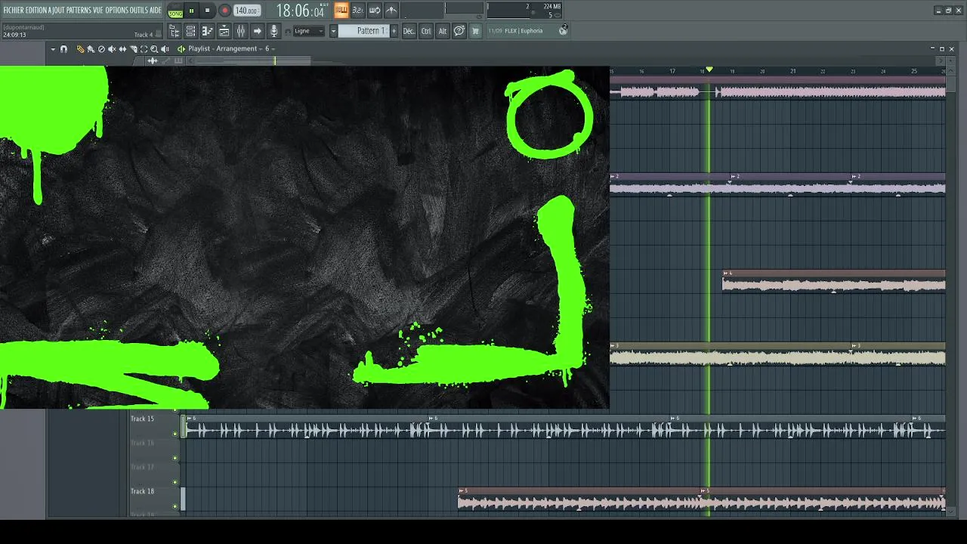Click bar 21 on the timeline ruler
Image resolution: width=967 pixels, height=544 pixels.
pyautogui.click(x=792, y=71)
